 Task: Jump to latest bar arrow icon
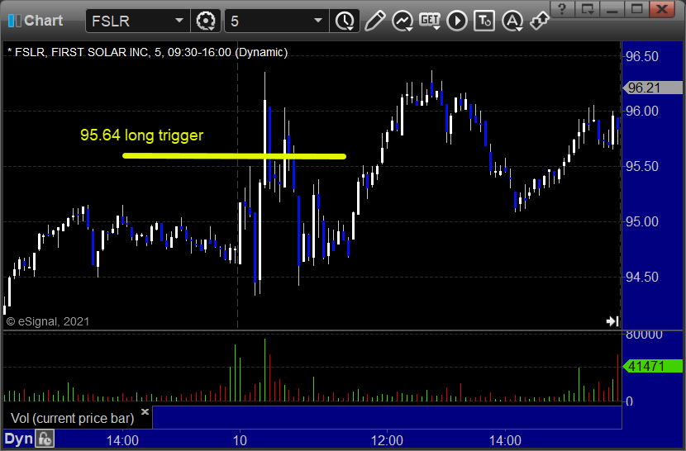612,321
